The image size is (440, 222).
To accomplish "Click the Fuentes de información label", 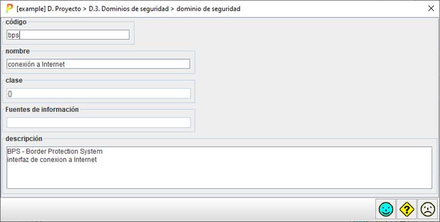I will point(42,109).
